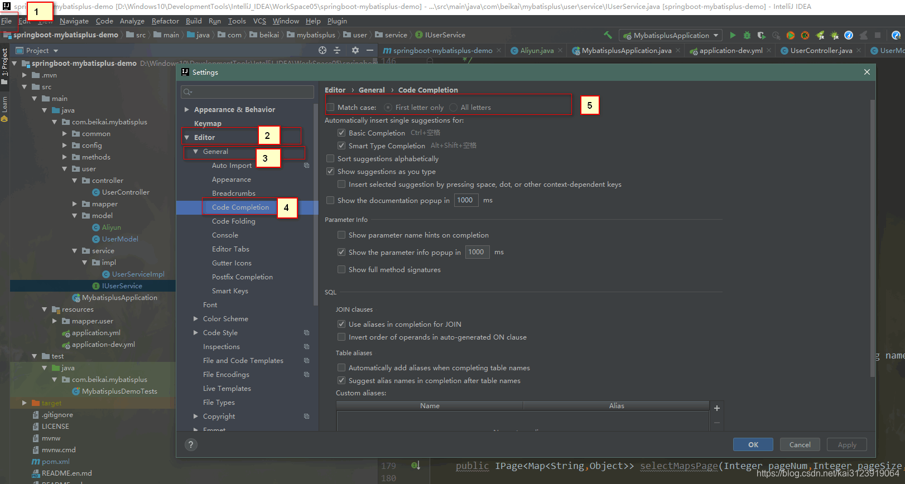Click OK in Settings dialog

tap(753, 444)
